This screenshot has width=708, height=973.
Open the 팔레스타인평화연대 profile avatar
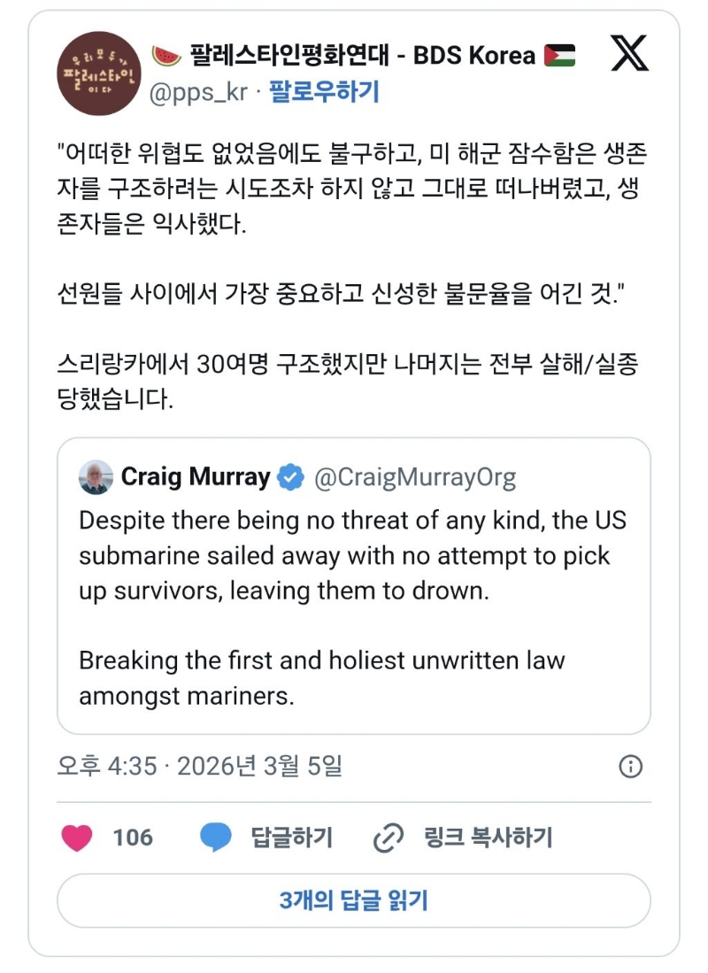click(98, 73)
